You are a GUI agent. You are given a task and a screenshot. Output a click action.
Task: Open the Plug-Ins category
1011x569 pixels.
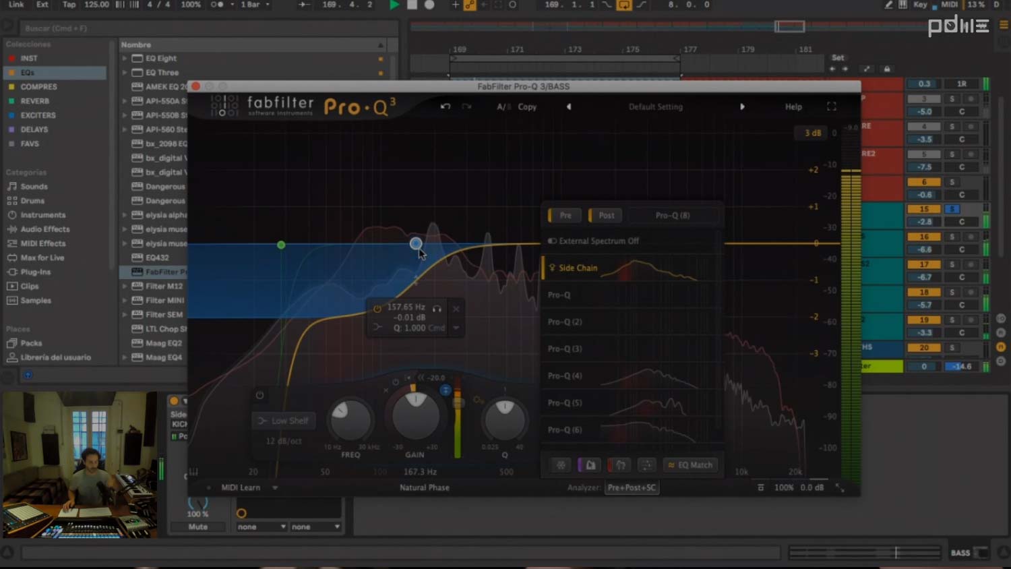pos(35,272)
